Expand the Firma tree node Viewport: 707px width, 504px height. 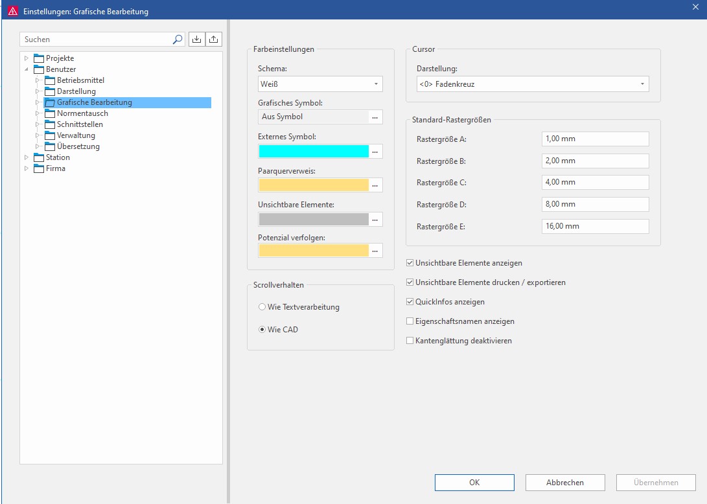tap(26, 168)
